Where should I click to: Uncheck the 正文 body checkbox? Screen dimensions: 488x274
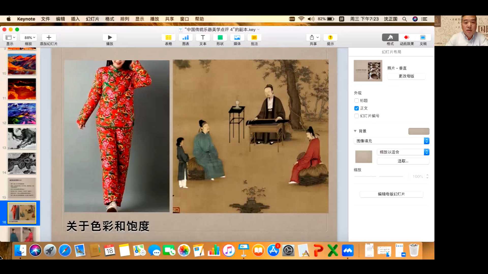[357, 108]
